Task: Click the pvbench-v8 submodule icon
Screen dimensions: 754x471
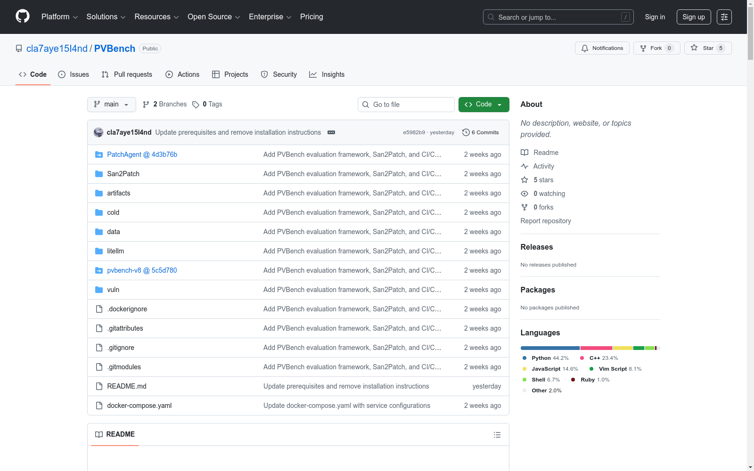Action: pos(99,270)
